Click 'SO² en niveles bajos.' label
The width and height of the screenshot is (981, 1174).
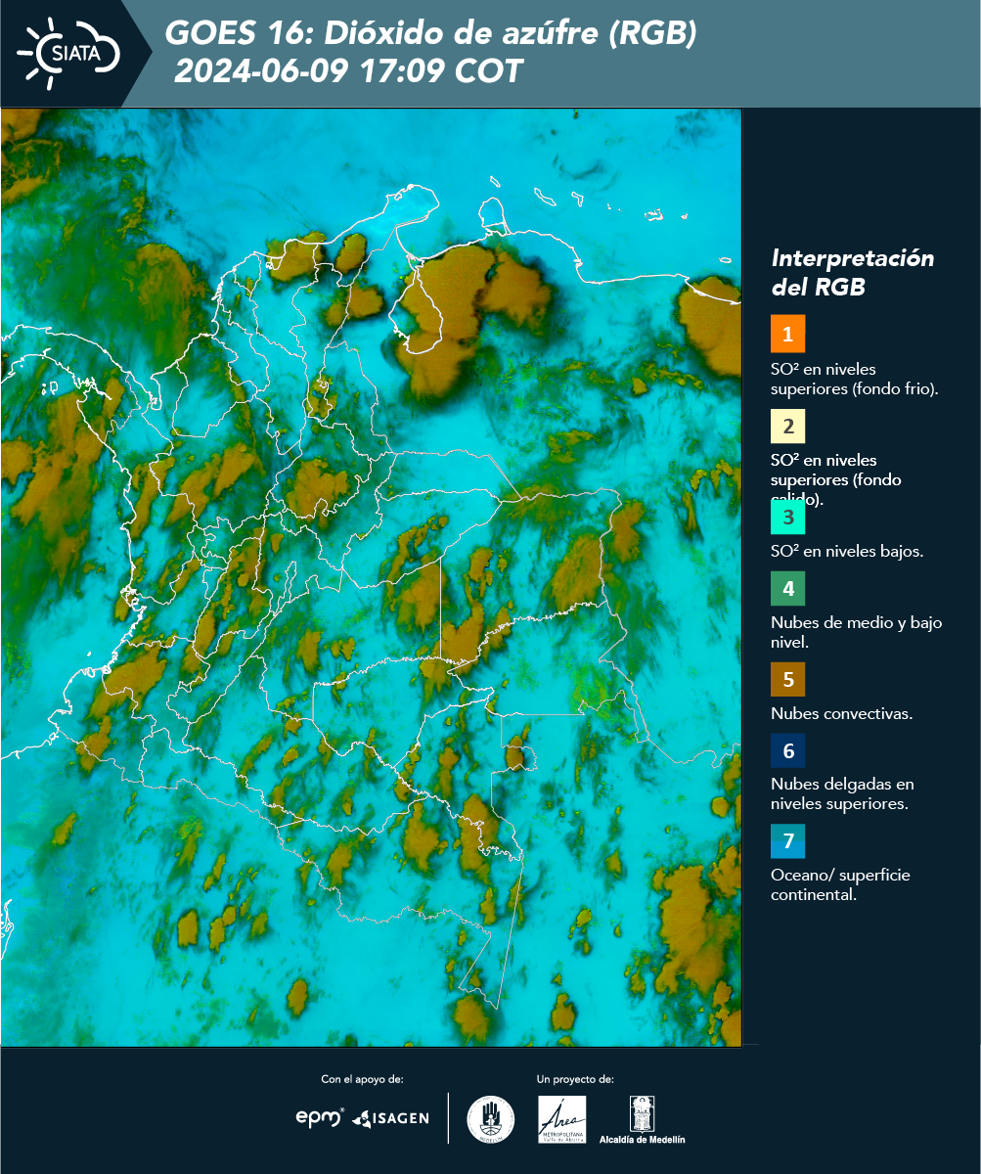click(x=847, y=551)
